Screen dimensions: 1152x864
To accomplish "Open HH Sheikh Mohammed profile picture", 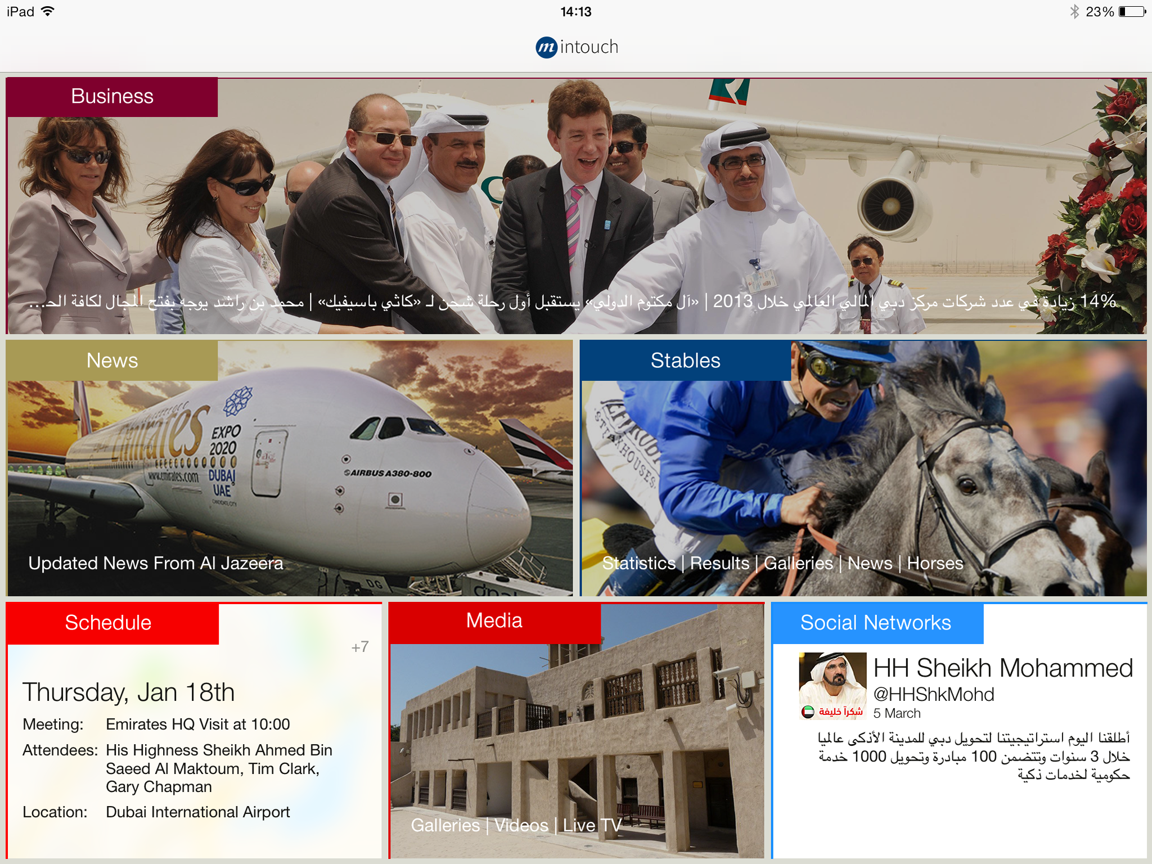I will [832, 686].
